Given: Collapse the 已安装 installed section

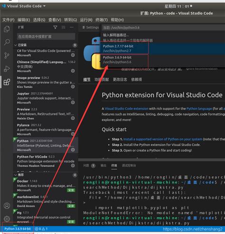Looking at the screenshot, I should (16, 45).
